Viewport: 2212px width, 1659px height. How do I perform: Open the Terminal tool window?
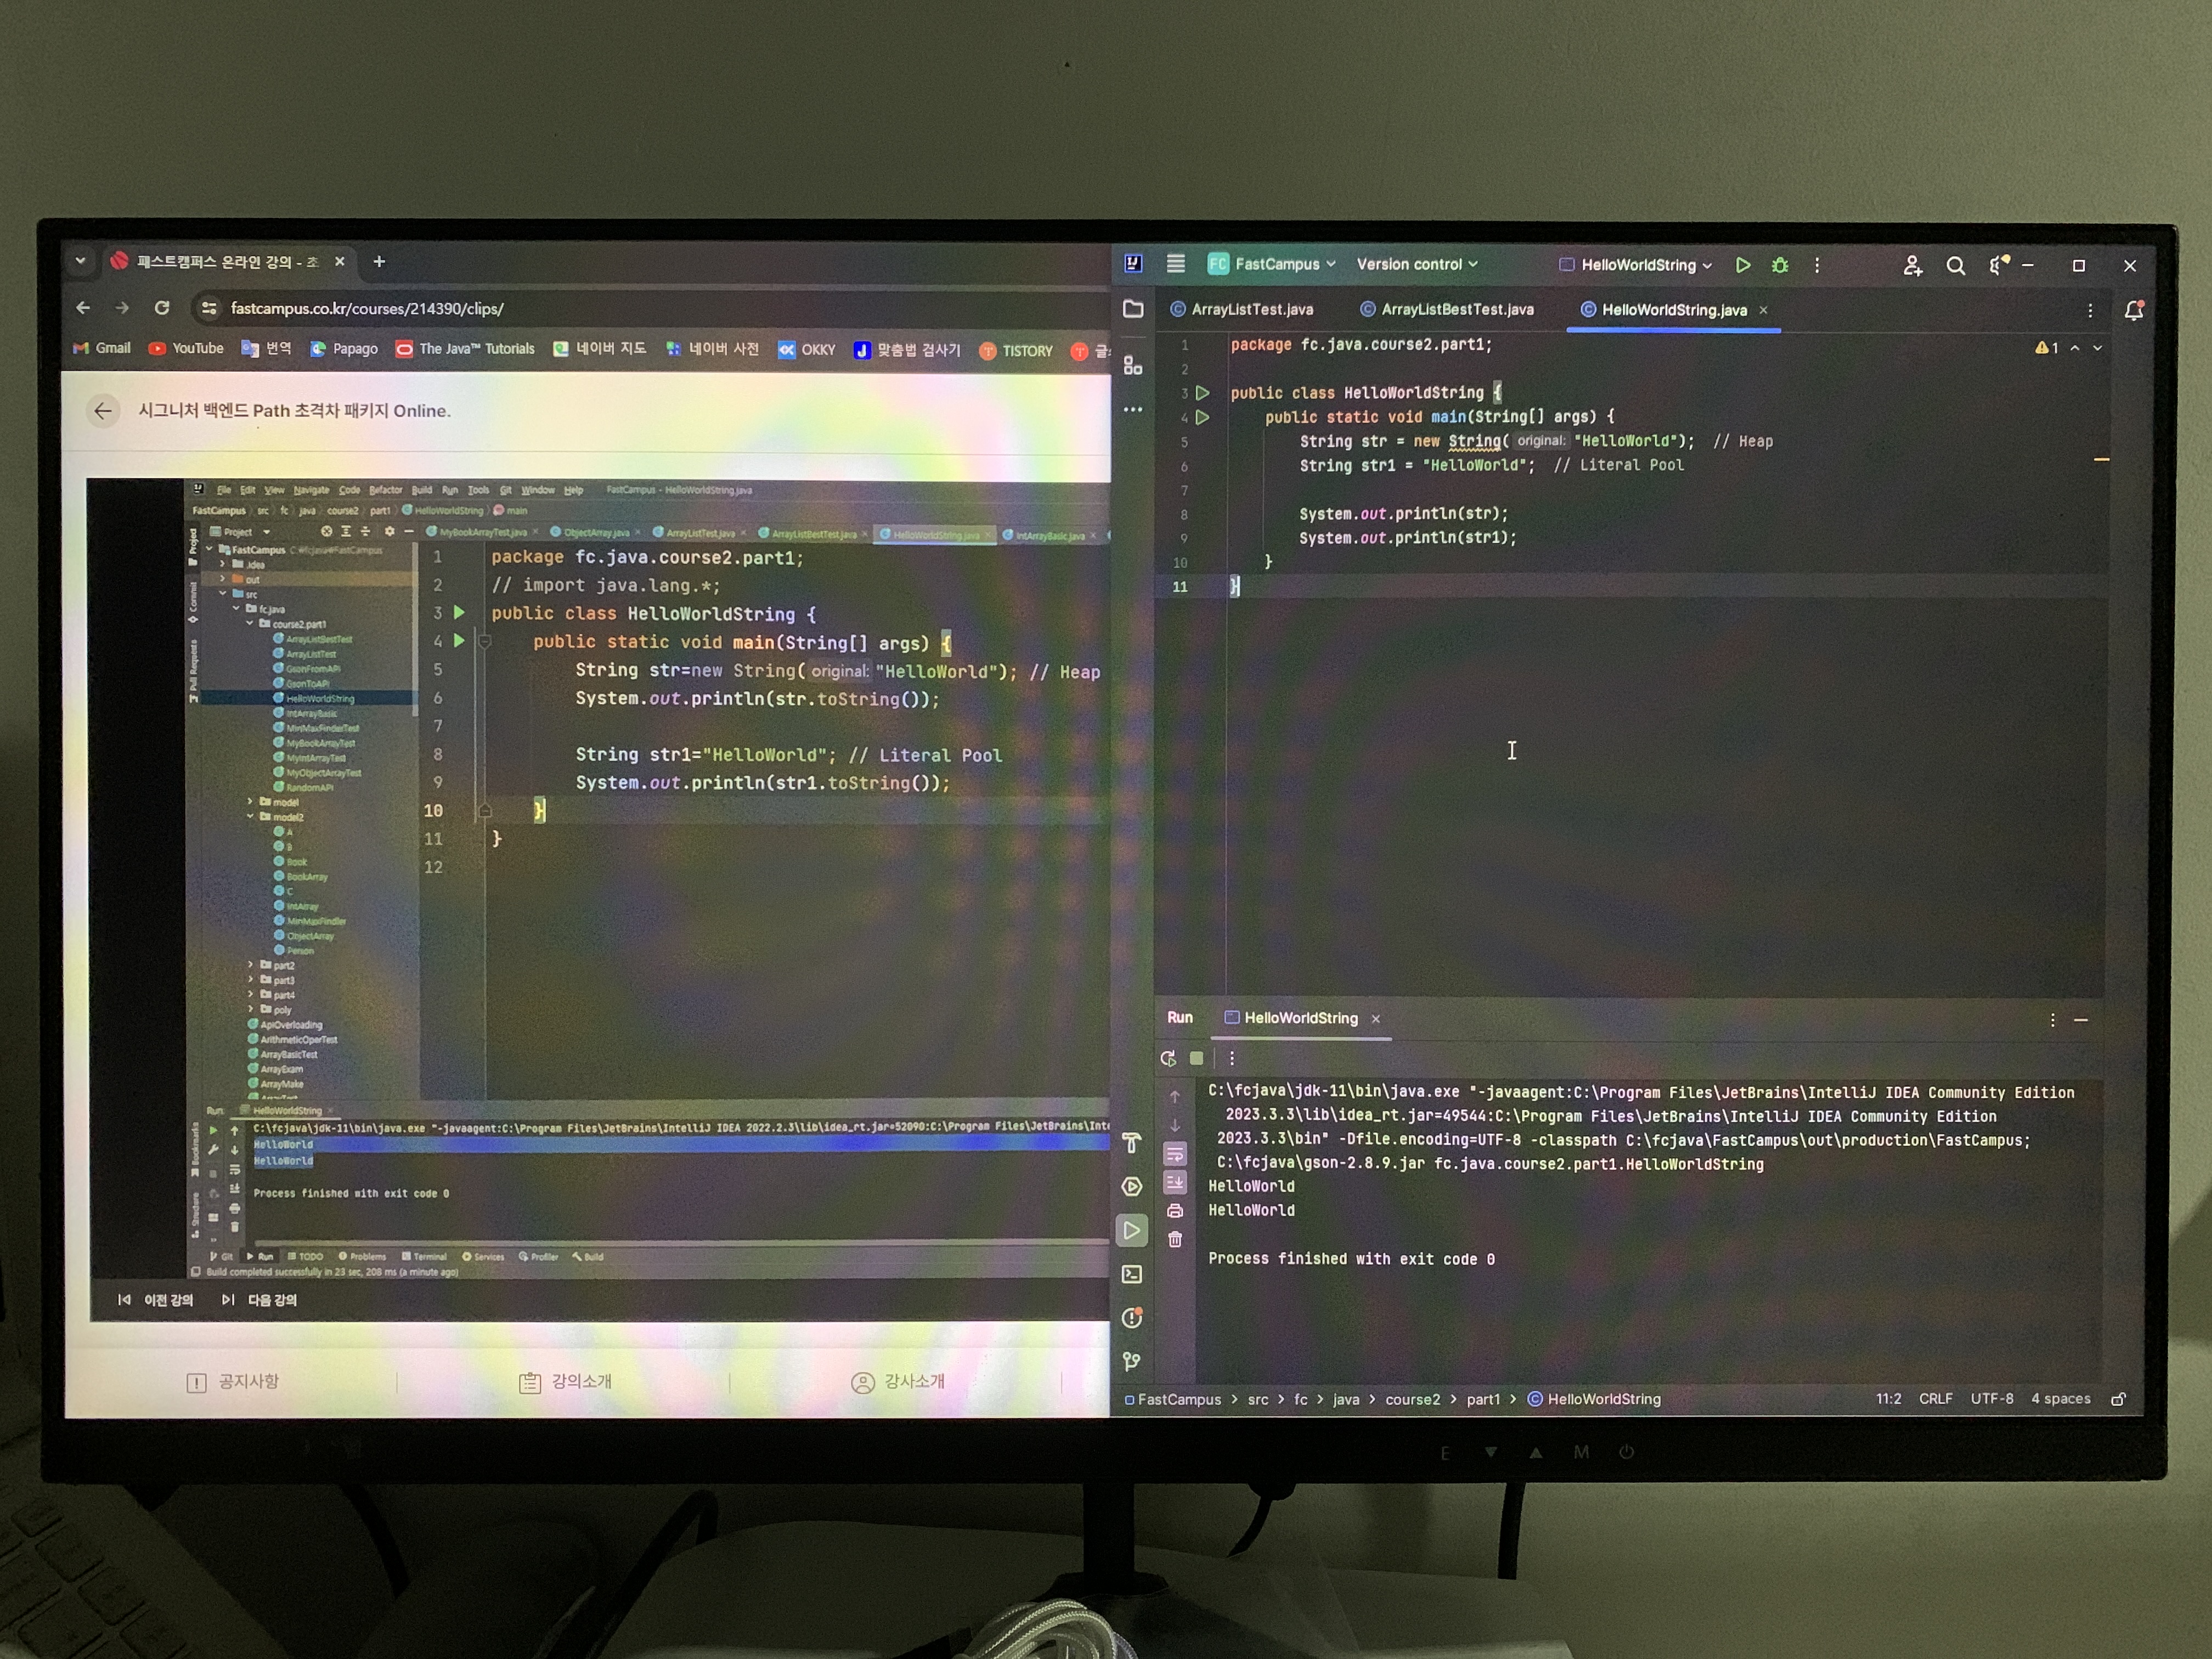1132,1274
